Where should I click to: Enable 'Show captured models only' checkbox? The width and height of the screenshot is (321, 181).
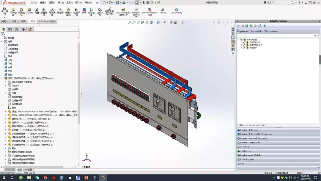238,125
